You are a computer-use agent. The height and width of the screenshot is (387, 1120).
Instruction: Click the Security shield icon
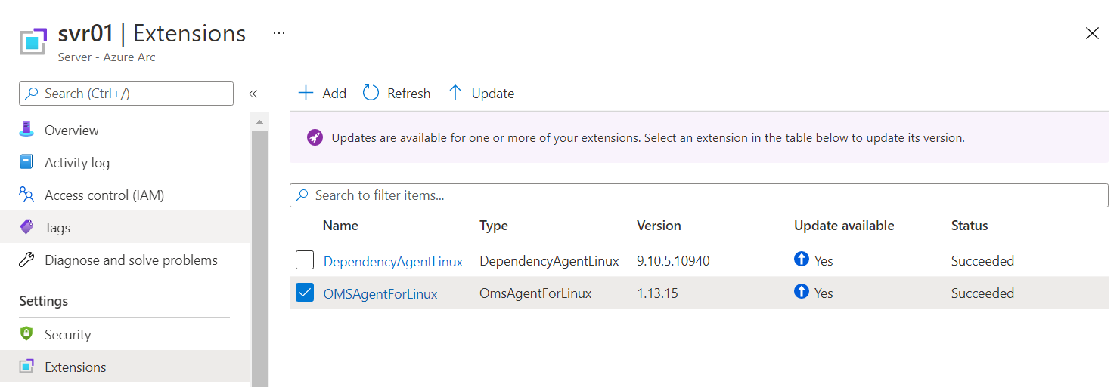pyautogui.click(x=26, y=334)
